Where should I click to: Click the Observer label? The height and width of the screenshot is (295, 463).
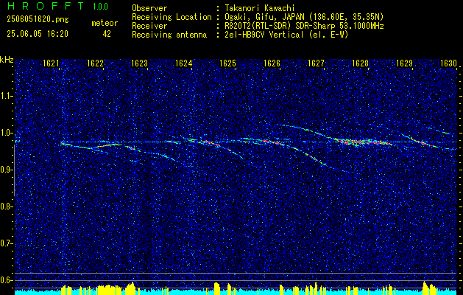click(149, 8)
